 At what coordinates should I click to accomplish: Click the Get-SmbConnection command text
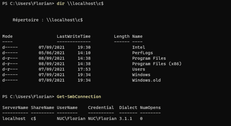tap(79, 97)
